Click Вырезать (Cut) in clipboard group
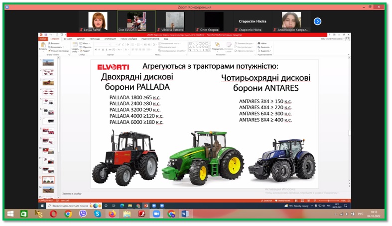The width and height of the screenshot is (392, 226). pyautogui.click(x=53, y=43)
